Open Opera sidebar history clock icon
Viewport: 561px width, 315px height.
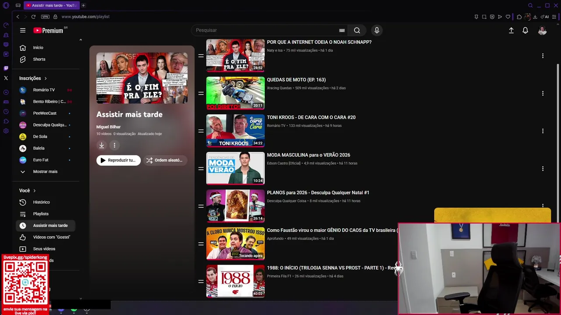(x=6, y=112)
